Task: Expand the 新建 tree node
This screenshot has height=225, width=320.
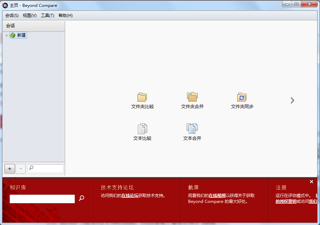Action: pyautogui.click(x=7, y=36)
